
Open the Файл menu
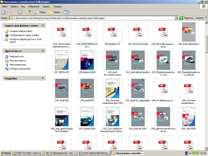click(5, 6)
